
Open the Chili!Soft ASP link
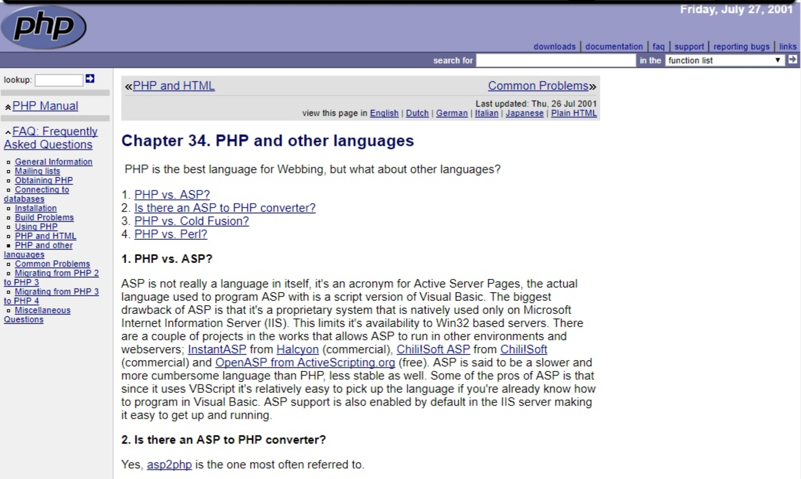[433, 349]
